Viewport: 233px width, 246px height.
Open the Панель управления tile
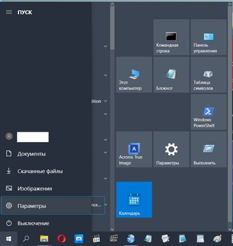[208, 38]
